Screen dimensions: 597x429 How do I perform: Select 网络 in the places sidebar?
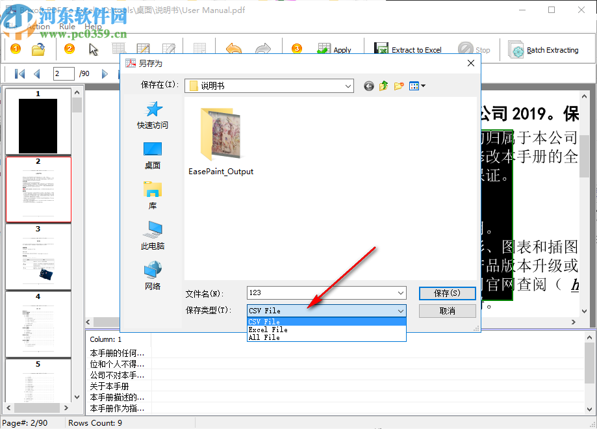pyautogui.click(x=152, y=269)
